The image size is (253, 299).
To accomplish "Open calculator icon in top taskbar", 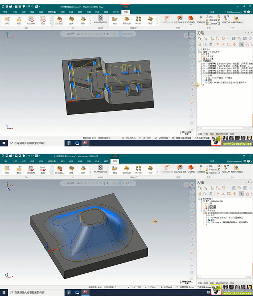I will [x=69, y=143].
